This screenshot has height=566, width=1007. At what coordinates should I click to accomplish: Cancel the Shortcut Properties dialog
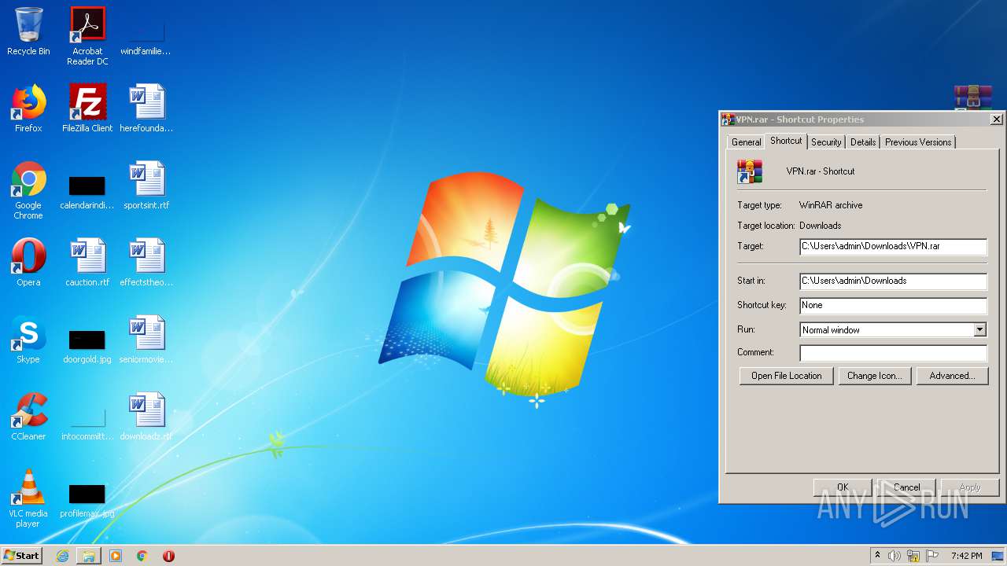pos(906,487)
